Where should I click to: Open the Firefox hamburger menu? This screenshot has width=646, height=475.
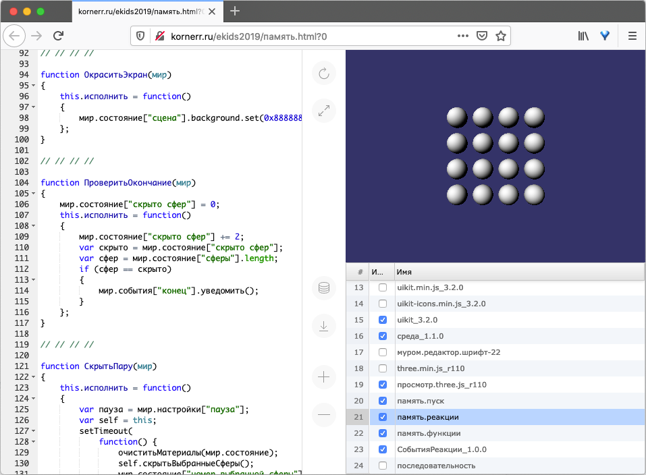[632, 36]
